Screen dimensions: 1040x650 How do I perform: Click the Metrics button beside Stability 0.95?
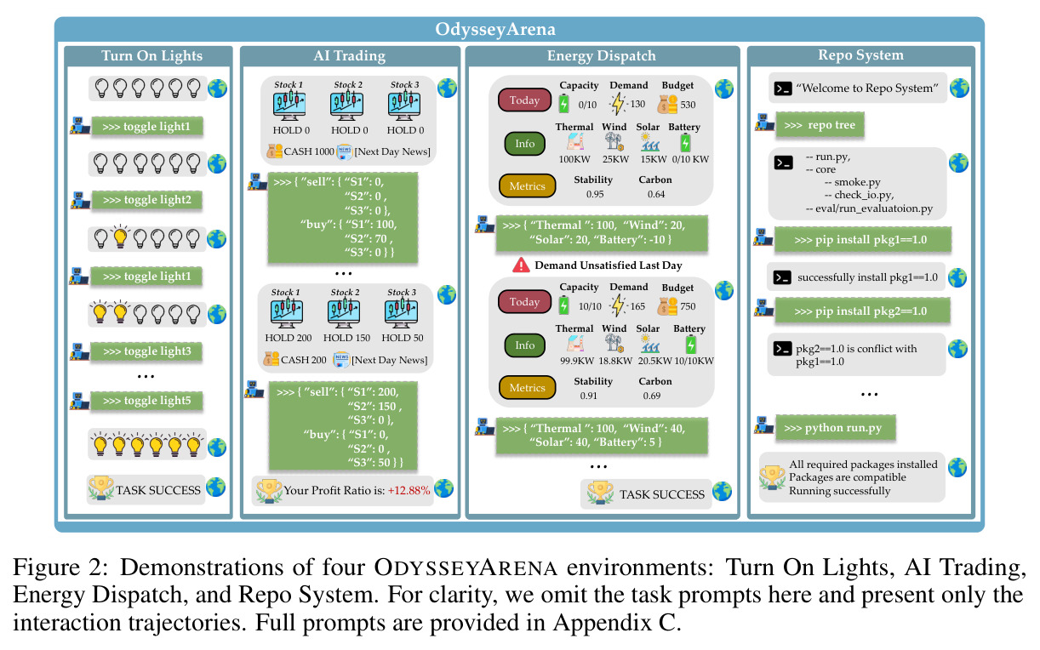pyautogui.click(x=526, y=185)
